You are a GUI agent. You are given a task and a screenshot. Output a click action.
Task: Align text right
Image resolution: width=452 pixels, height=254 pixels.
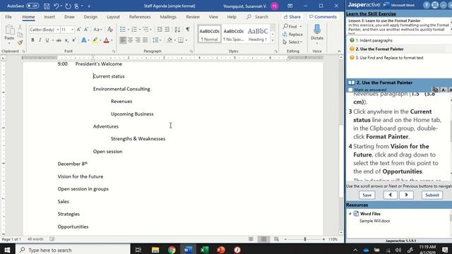tap(138, 40)
